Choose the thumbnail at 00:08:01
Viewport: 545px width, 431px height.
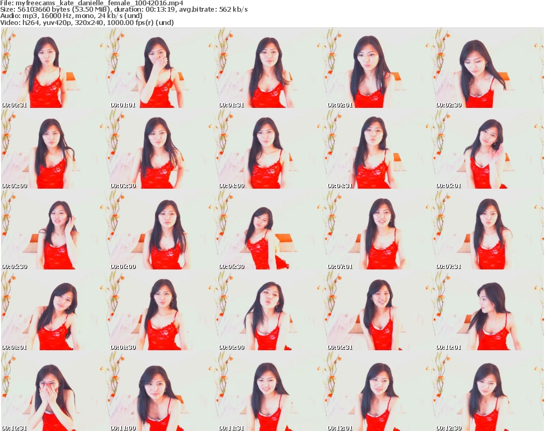point(55,310)
